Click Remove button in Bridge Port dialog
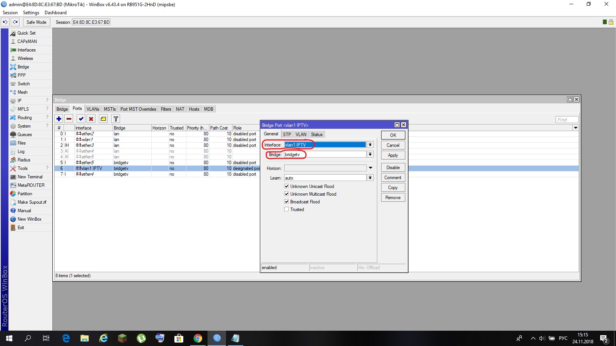This screenshot has height=346, width=616. [393, 198]
